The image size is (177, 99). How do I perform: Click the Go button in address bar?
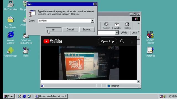coord(124,32)
